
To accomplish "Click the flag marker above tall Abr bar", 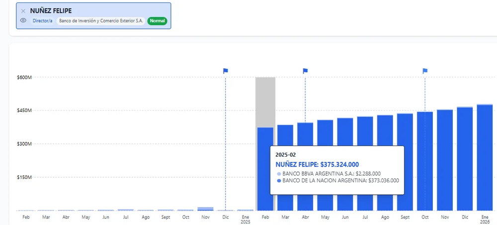I will (x=305, y=71).
